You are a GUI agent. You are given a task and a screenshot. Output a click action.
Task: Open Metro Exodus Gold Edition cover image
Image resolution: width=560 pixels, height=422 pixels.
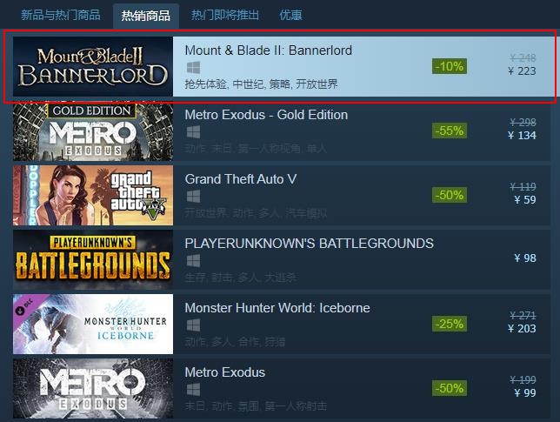tap(93, 131)
